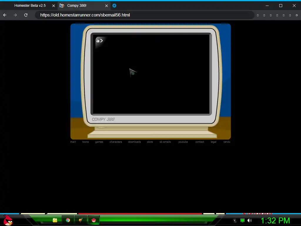Screen dimensions: 301x226
Task: Follow the youtube link
Action: pyautogui.click(x=183, y=142)
